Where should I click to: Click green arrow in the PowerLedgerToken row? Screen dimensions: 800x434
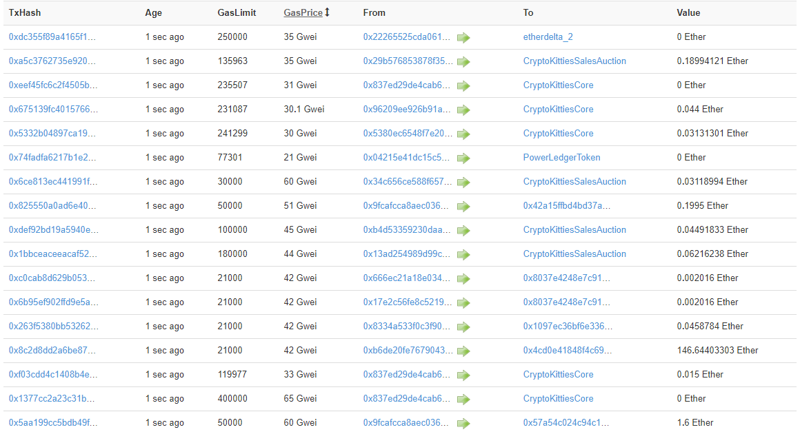(463, 158)
